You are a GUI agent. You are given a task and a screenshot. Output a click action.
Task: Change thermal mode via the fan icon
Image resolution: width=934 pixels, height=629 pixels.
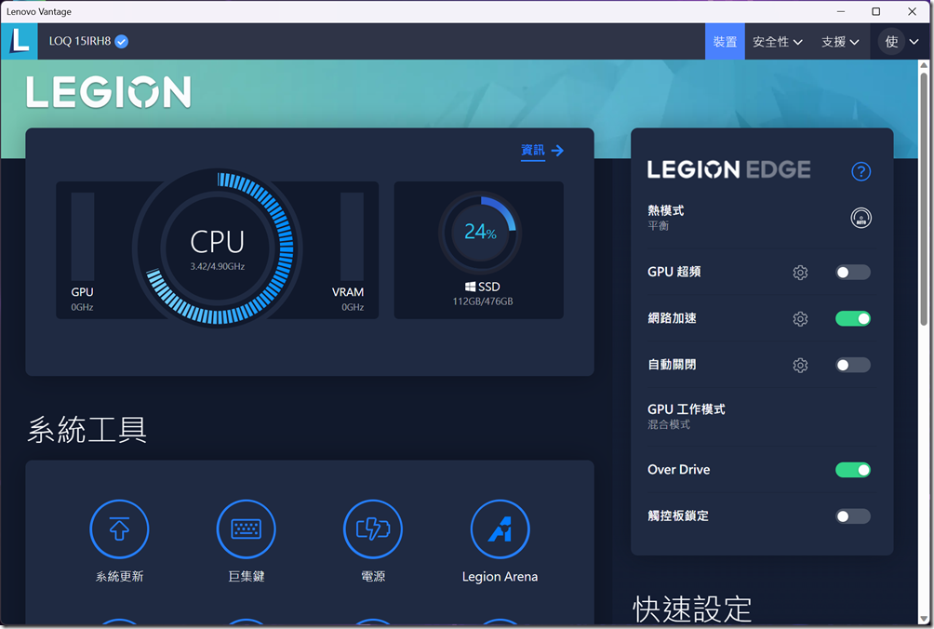tap(861, 218)
